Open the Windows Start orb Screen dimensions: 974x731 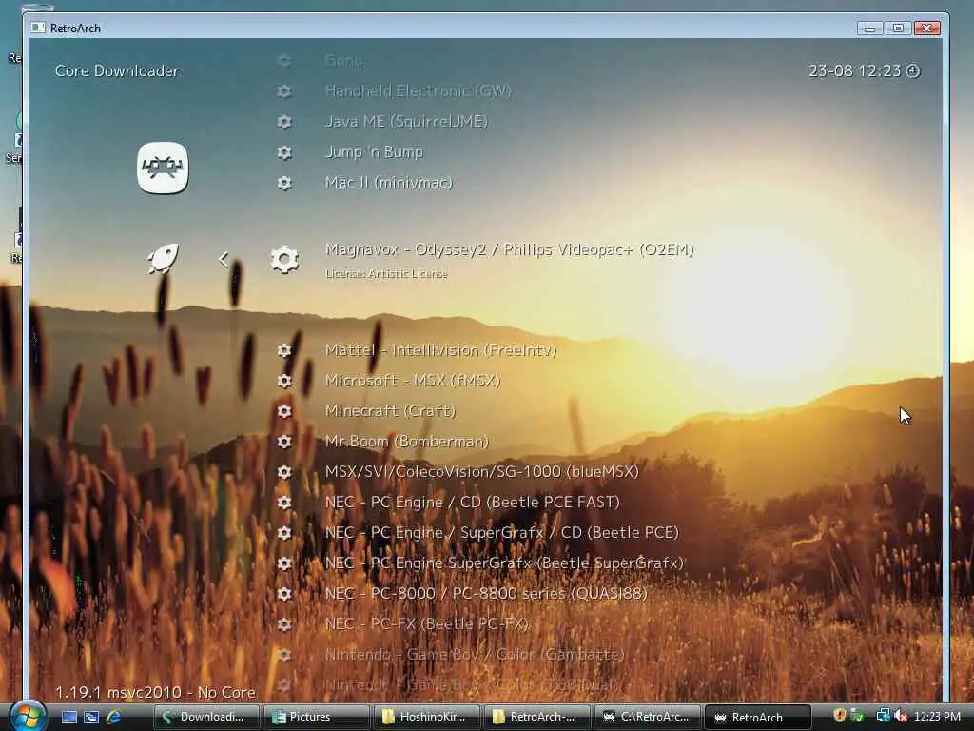click(x=28, y=716)
